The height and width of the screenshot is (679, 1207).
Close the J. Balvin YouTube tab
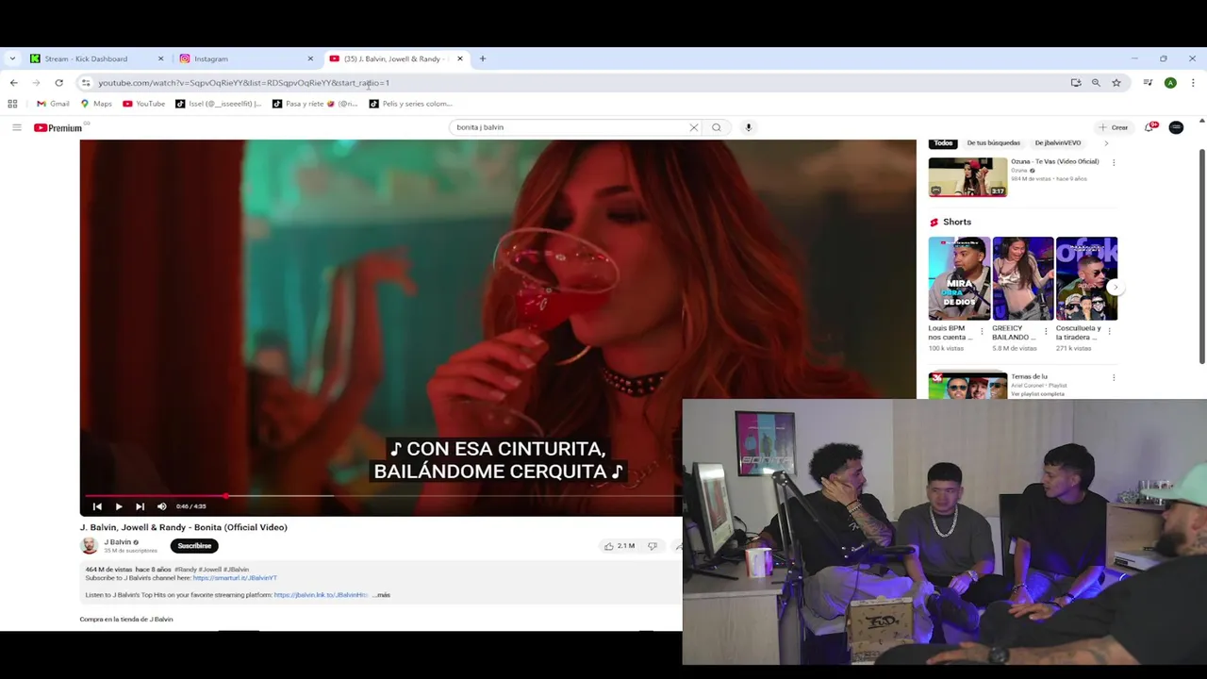pyautogui.click(x=460, y=58)
